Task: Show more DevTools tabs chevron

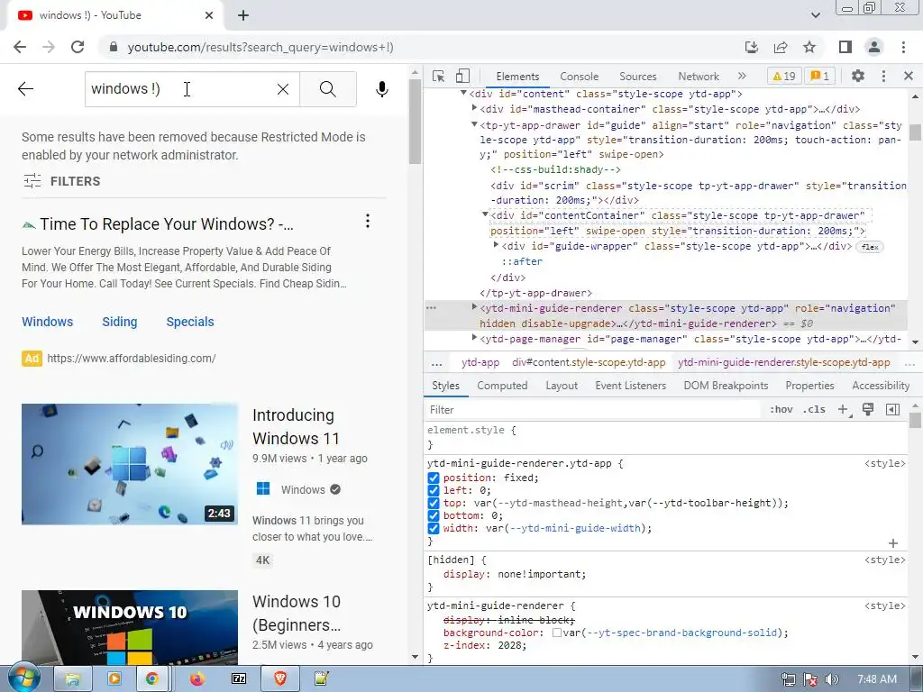Action: 742,76
